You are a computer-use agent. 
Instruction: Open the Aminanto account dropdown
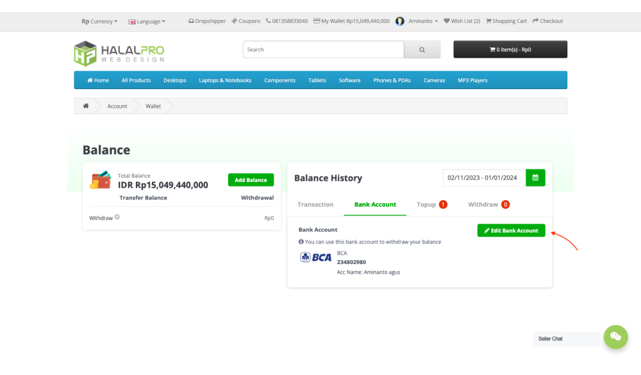pyautogui.click(x=417, y=21)
